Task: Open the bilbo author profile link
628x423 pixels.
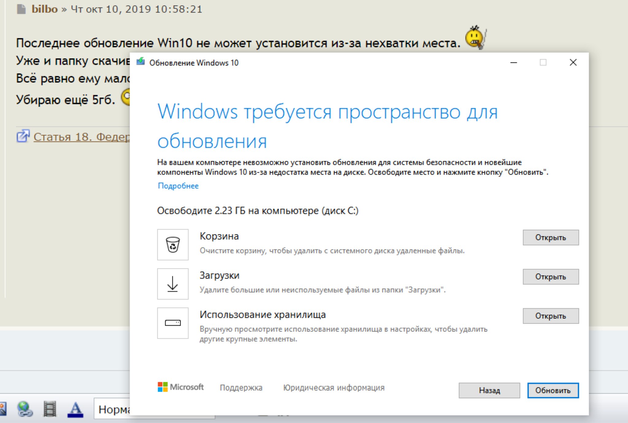Action: [45, 9]
